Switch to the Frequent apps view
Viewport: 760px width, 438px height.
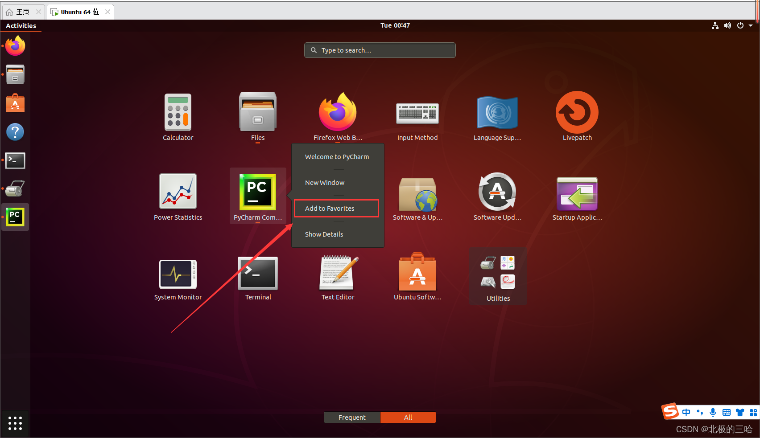coord(352,417)
